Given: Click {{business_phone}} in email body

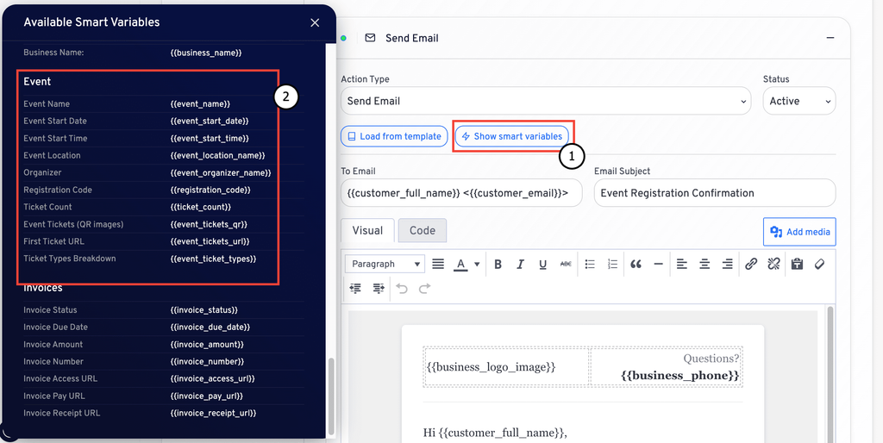Looking at the screenshot, I should (679, 376).
